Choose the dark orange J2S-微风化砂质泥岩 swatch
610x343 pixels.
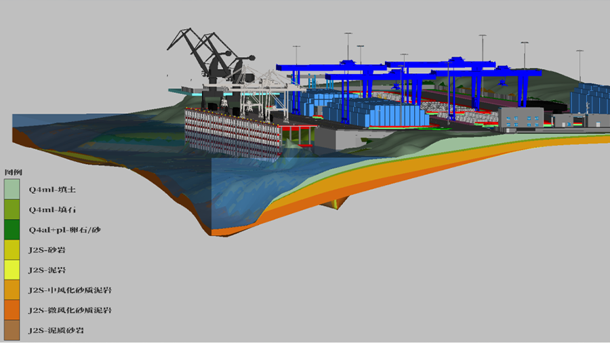[12, 310]
